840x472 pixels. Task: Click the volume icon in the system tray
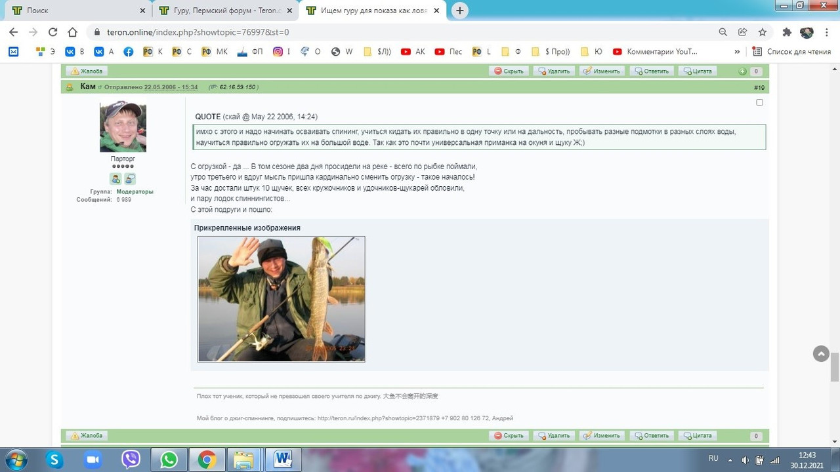746,459
